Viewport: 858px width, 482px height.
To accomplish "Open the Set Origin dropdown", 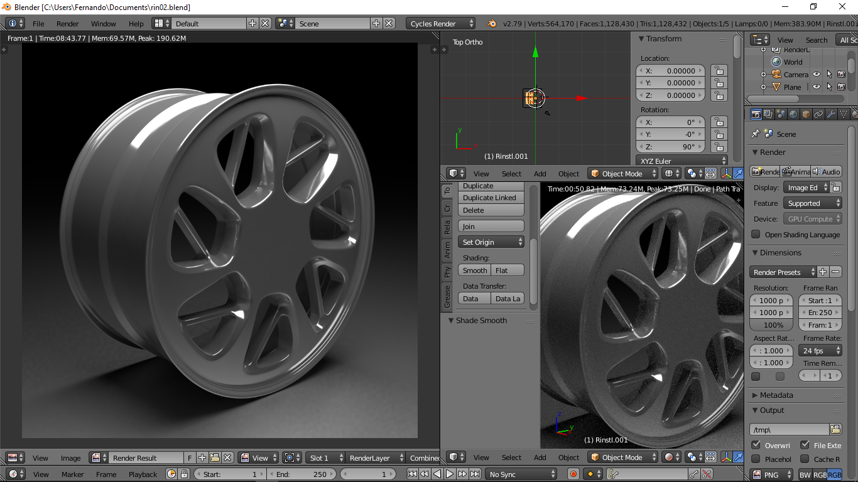I will 491,242.
